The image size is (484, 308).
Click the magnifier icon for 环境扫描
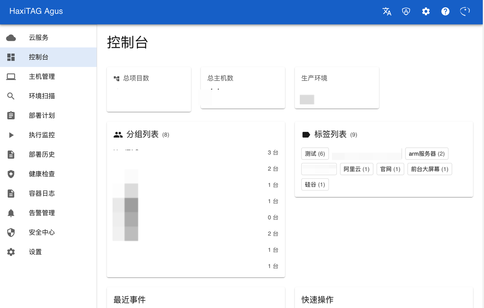[x=11, y=96]
